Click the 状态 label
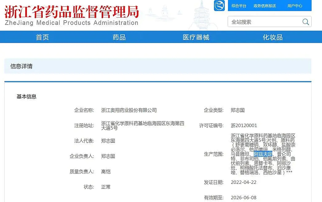322x202 pixels. click(89, 187)
